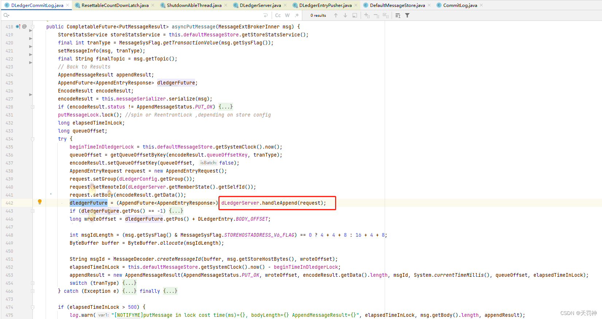The image size is (602, 319).
Task: Click 'putMessageLock' on line 431
Action: (78, 115)
